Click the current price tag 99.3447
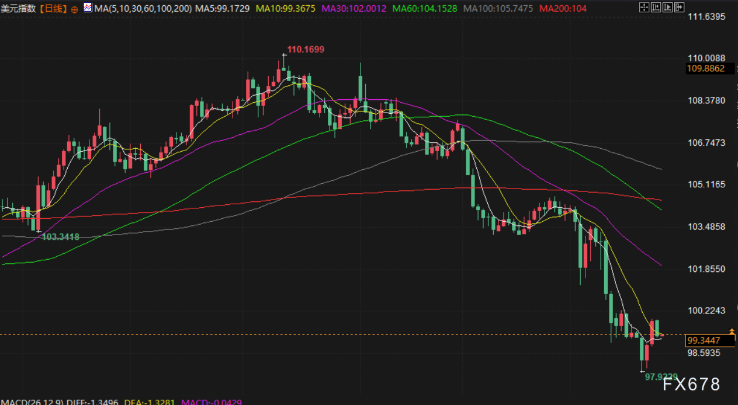 704,340
